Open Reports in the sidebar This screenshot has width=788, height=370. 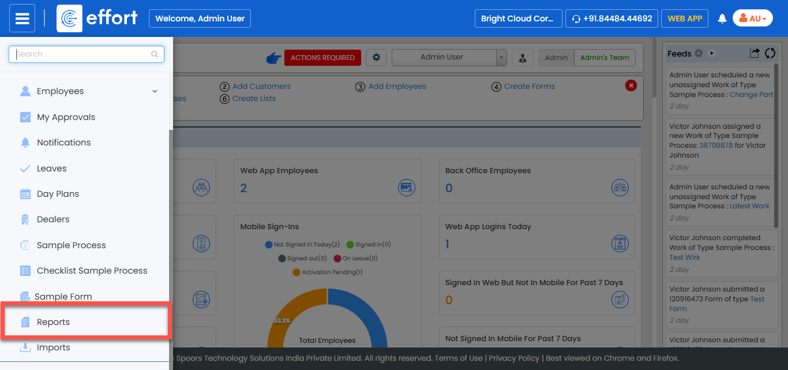click(53, 322)
